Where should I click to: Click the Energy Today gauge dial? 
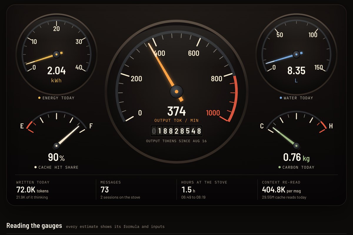tap(56, 54)
